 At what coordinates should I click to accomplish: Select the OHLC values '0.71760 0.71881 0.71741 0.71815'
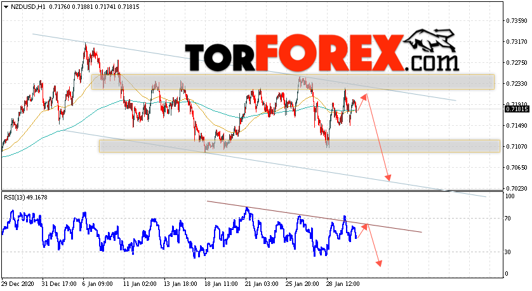[x=94, y=7]
